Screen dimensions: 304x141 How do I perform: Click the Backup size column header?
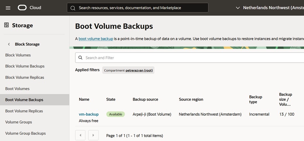[x=286, y=99]
